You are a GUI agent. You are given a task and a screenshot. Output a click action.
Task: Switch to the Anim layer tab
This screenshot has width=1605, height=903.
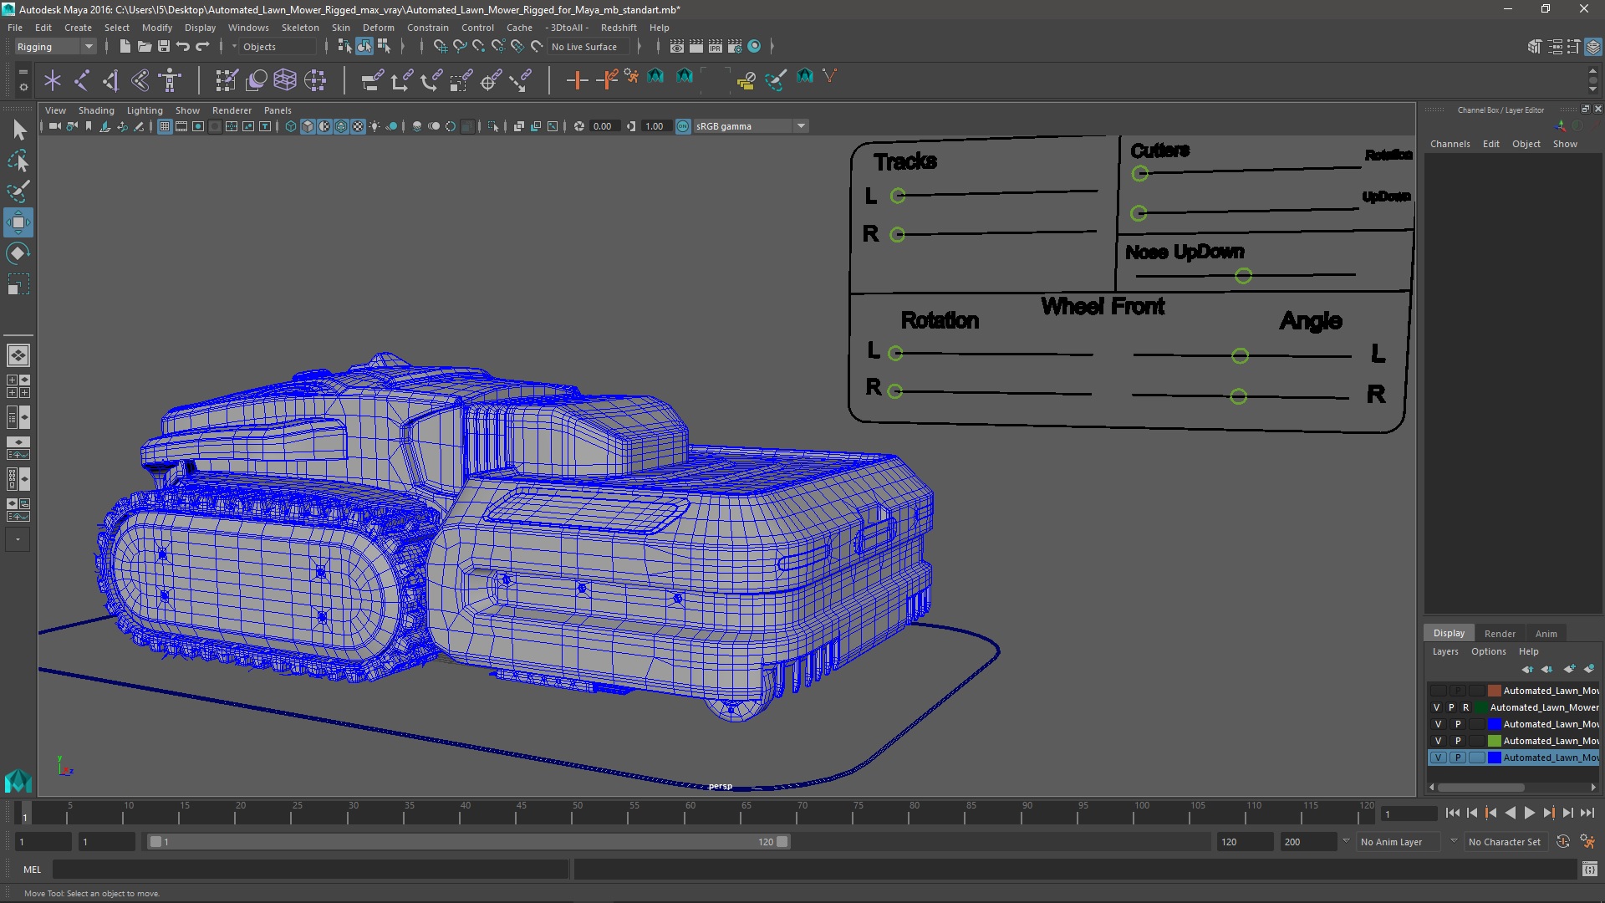coord(1546,634)
